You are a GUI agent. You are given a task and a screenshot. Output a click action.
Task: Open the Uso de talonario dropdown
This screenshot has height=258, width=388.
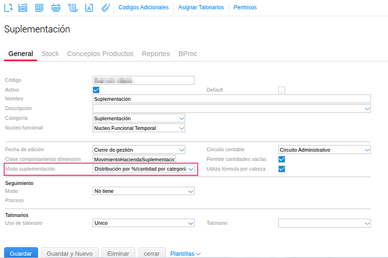143,223
